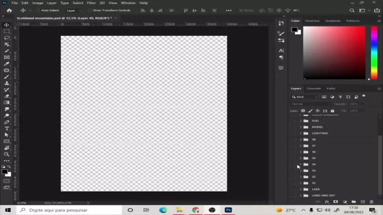
Task: Open the Kind filter dropdown
Action: pyautogui.click(x=305, y=97)
